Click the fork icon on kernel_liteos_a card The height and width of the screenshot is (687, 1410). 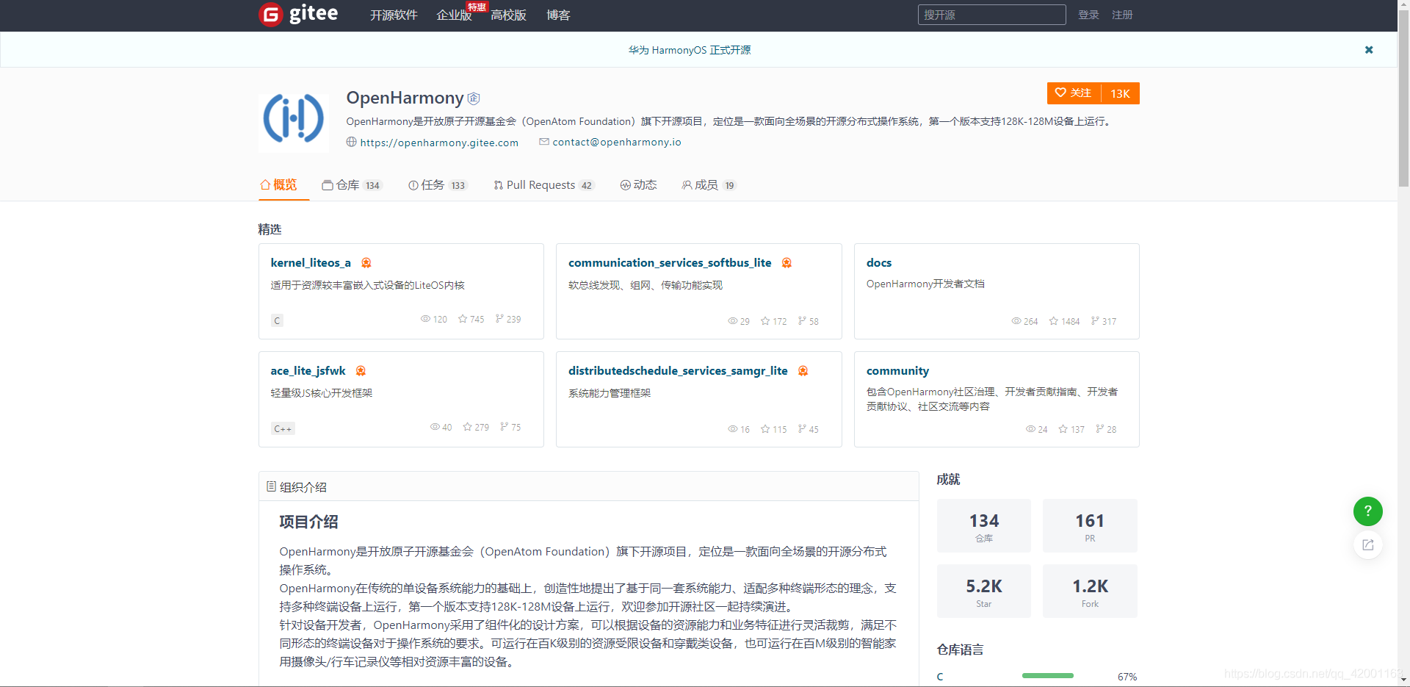point(499,319)
